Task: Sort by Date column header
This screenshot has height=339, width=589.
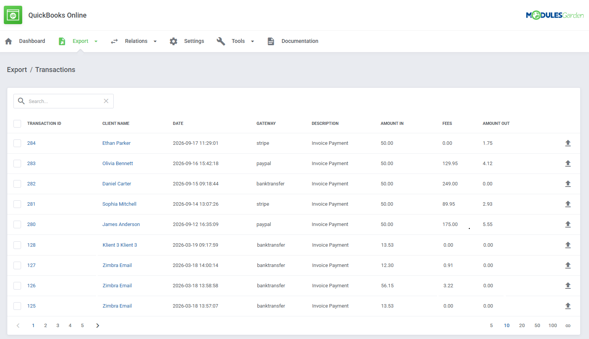Action: (178, 123)
